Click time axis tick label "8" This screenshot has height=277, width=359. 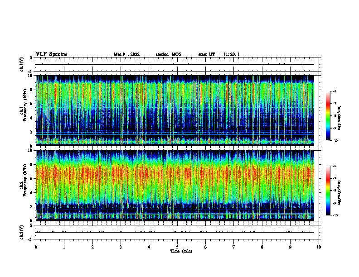tap(262, 247)
